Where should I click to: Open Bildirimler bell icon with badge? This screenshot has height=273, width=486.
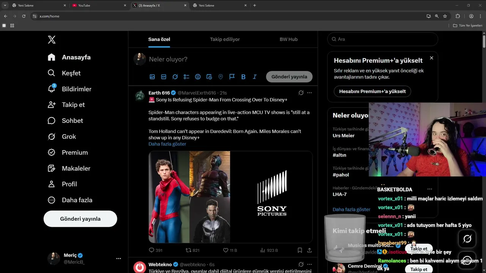click(52, 89)
